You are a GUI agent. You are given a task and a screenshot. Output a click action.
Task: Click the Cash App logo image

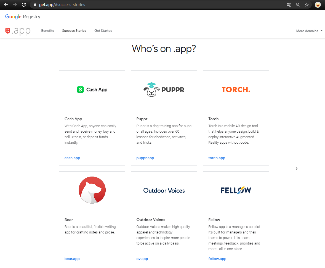[x=92, y=90]
